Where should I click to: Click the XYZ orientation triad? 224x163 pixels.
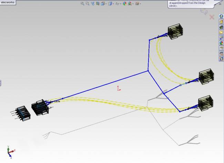pyautogui.click(x=11, y=152)
